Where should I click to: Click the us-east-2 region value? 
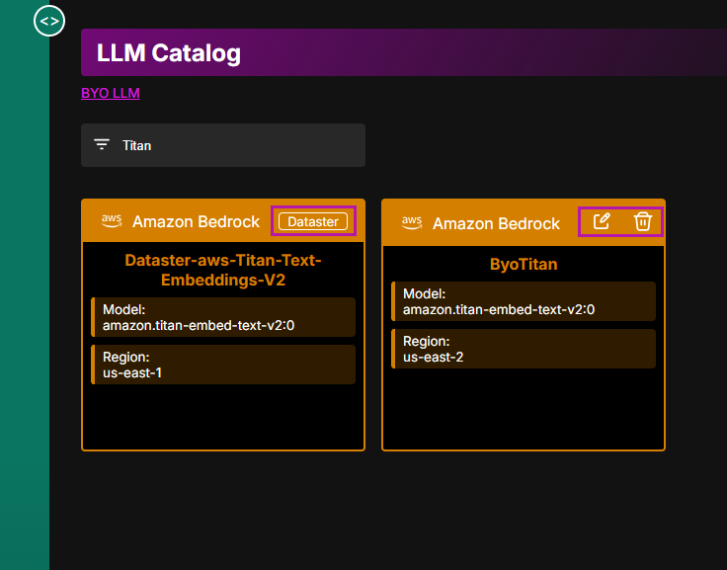(433, 358)
